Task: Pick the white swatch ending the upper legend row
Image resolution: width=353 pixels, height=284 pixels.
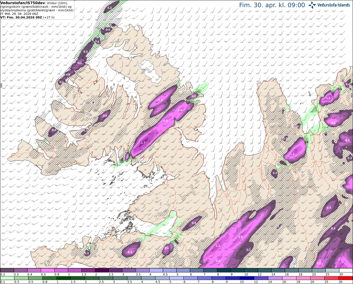Action: click(346, 270)
